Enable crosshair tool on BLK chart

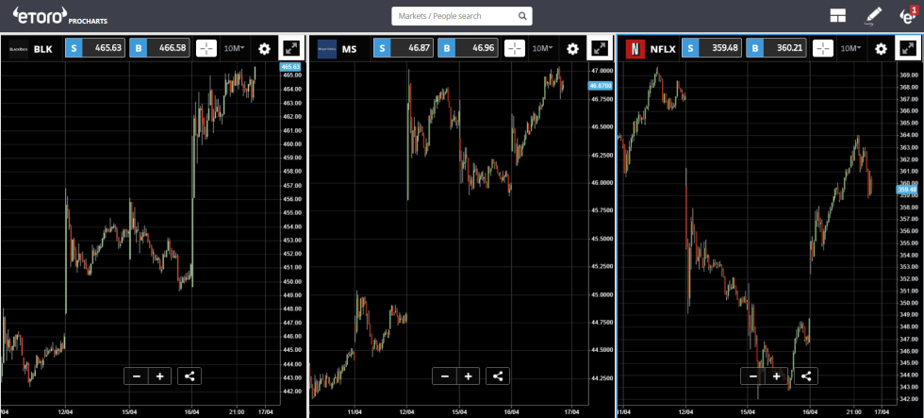click(x=206, y=49)
